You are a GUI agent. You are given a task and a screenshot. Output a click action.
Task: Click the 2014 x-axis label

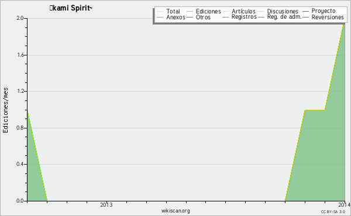[x=345, y=205]
